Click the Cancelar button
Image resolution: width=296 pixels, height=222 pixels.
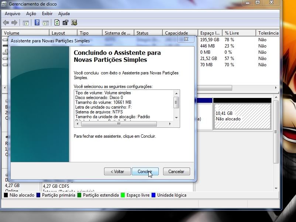point(176,172)
